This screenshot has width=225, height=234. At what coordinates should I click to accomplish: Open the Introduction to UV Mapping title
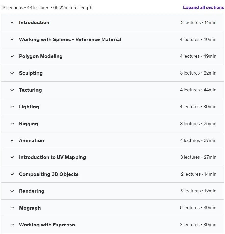click(53, 157)
